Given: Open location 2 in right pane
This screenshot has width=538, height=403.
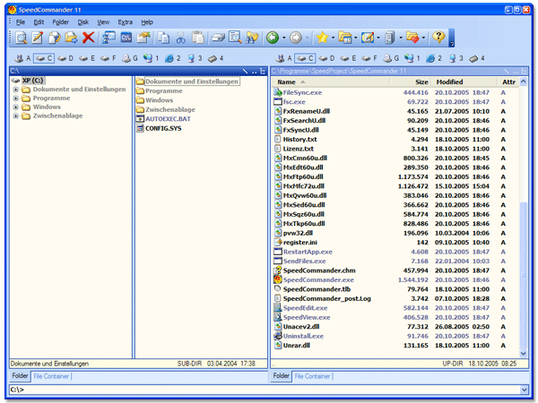Looking at the screenshot, I should [434, 58].
